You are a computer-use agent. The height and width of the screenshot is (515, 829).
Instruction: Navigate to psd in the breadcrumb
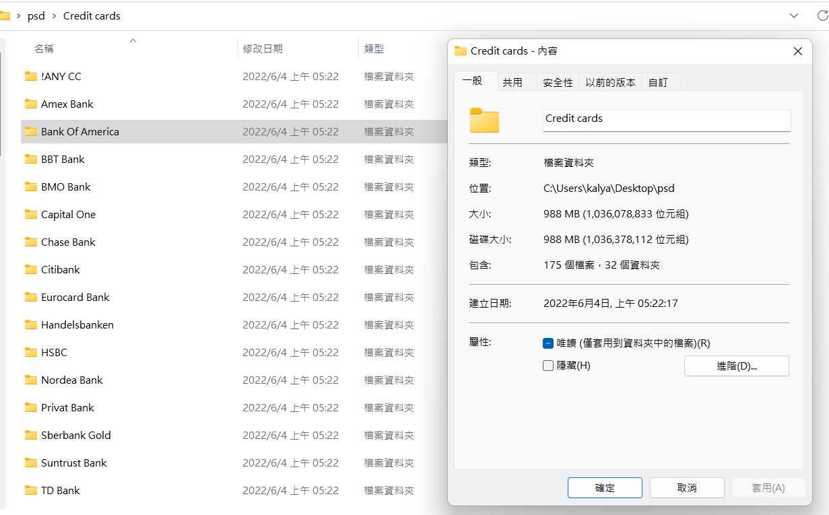[x=36, y=15]
